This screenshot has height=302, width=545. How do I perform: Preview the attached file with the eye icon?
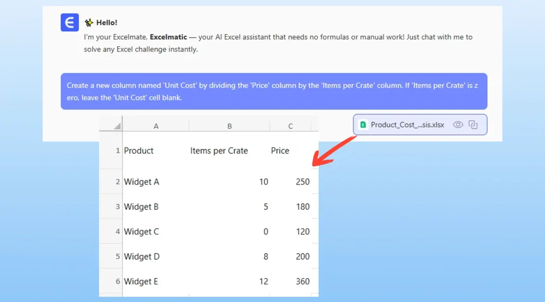[x=458, y=125]
